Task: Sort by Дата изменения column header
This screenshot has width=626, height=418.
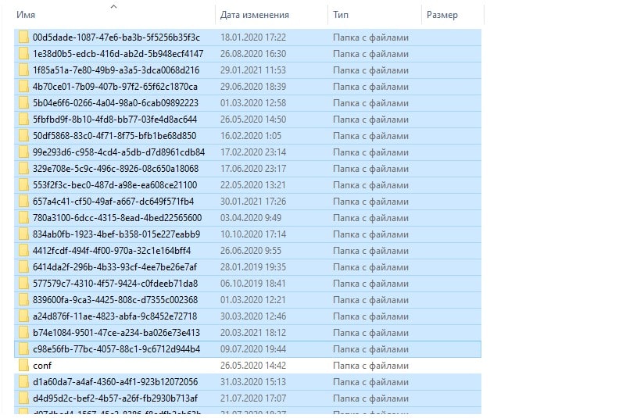Action: pyautogui.click(x=254, y=15)
